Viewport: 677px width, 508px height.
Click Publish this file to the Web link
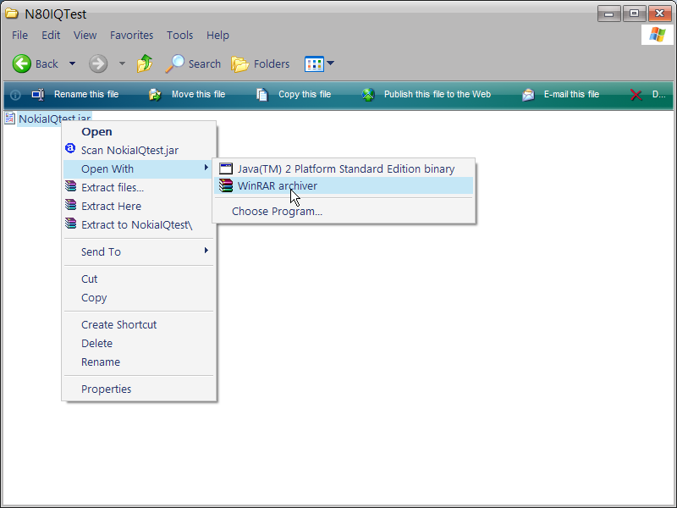point(438,94)
